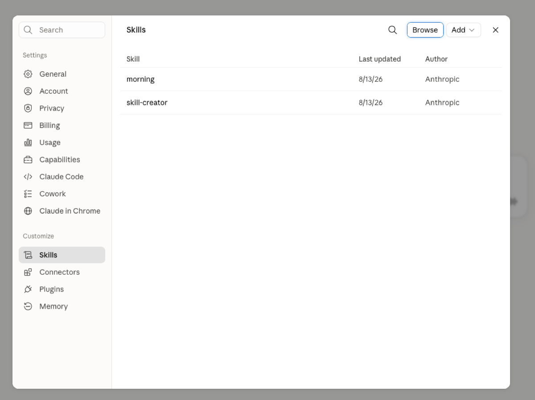Expand the Add dropdown menu
Viewport: 535px width, 400px height.
(x=464, y=30)
